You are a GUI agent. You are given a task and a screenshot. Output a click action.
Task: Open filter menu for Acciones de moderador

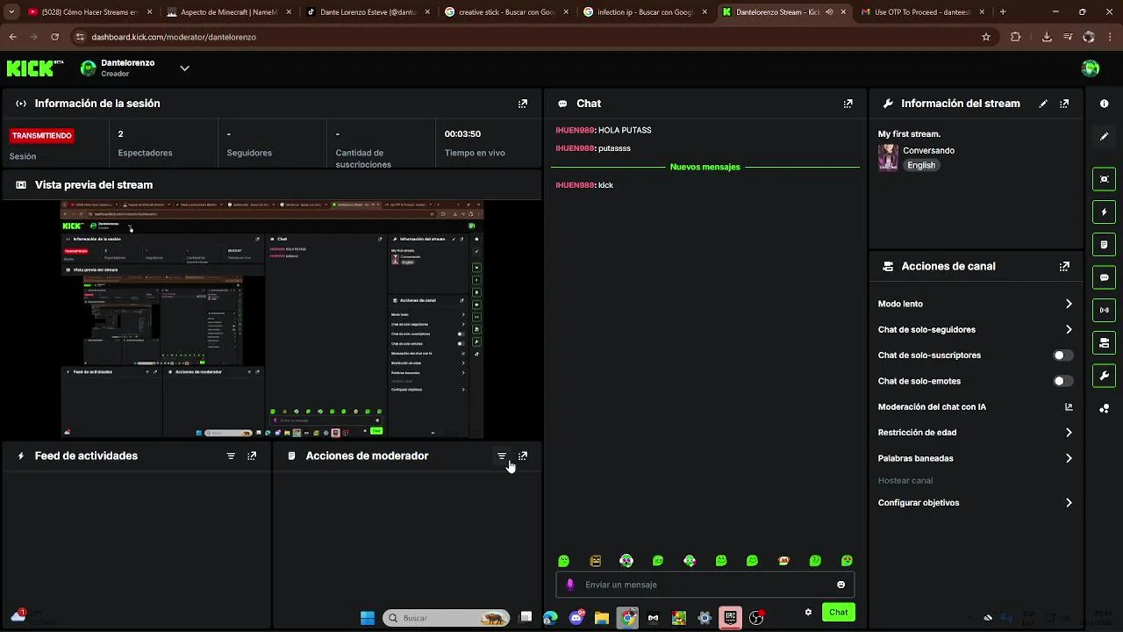502,456
